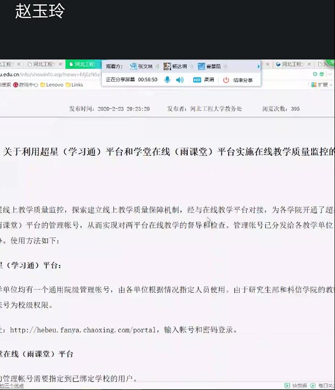Switch to the active green 河北工程 tab
This screenshot has width=335, height=390.
click(x=83, y=64)
